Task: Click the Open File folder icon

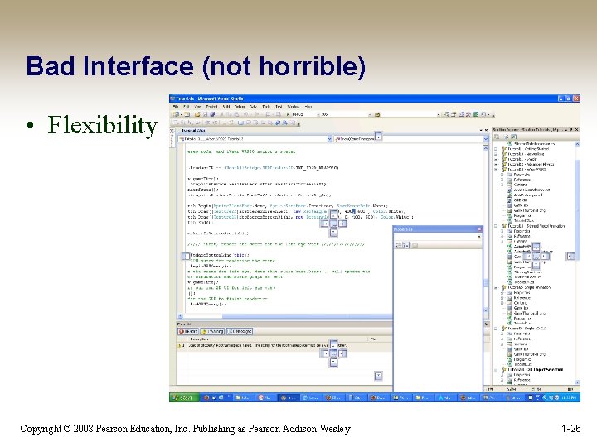Action: 197,114
